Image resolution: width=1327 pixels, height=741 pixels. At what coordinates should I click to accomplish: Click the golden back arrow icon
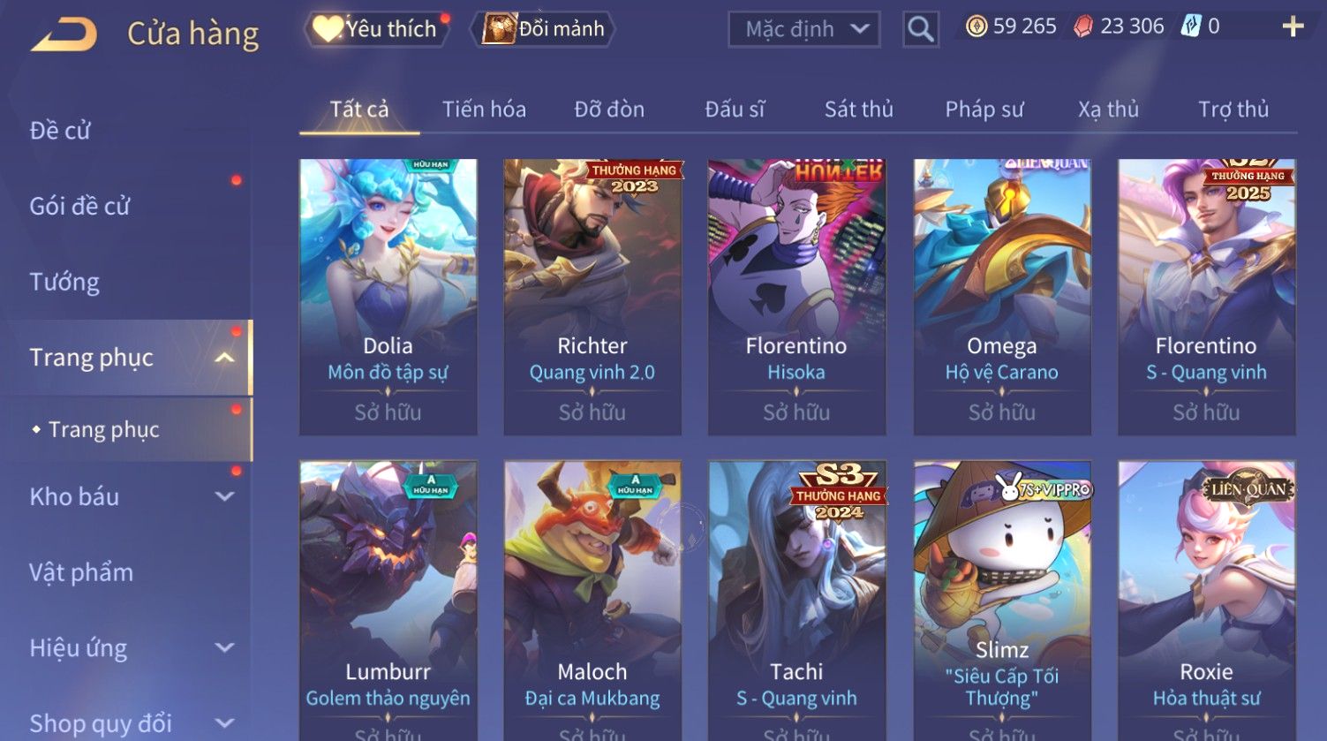(64, 34)
